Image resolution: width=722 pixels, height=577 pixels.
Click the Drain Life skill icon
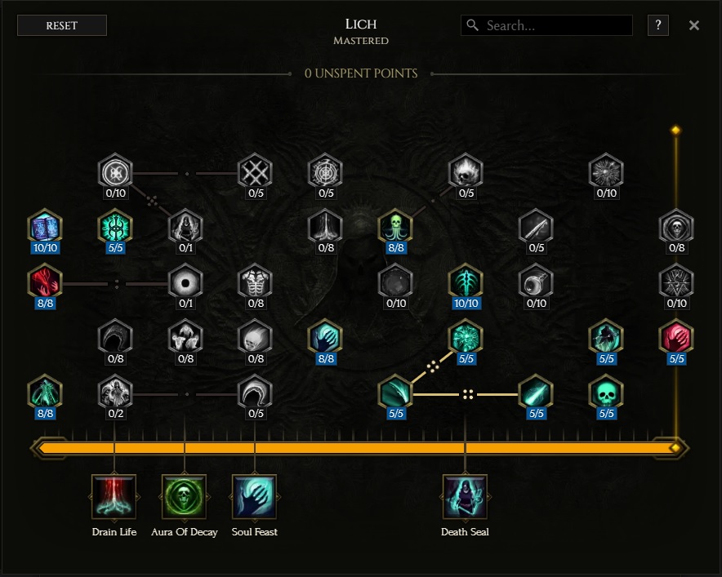[114, 497]
